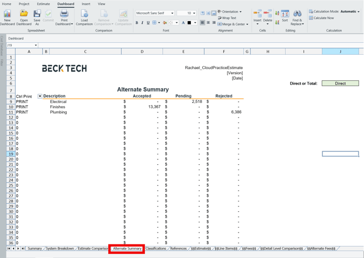Screen dimensions: 364x258
Task: Open the System Breakdown sheet tab
Action: (x=60, y=249)
